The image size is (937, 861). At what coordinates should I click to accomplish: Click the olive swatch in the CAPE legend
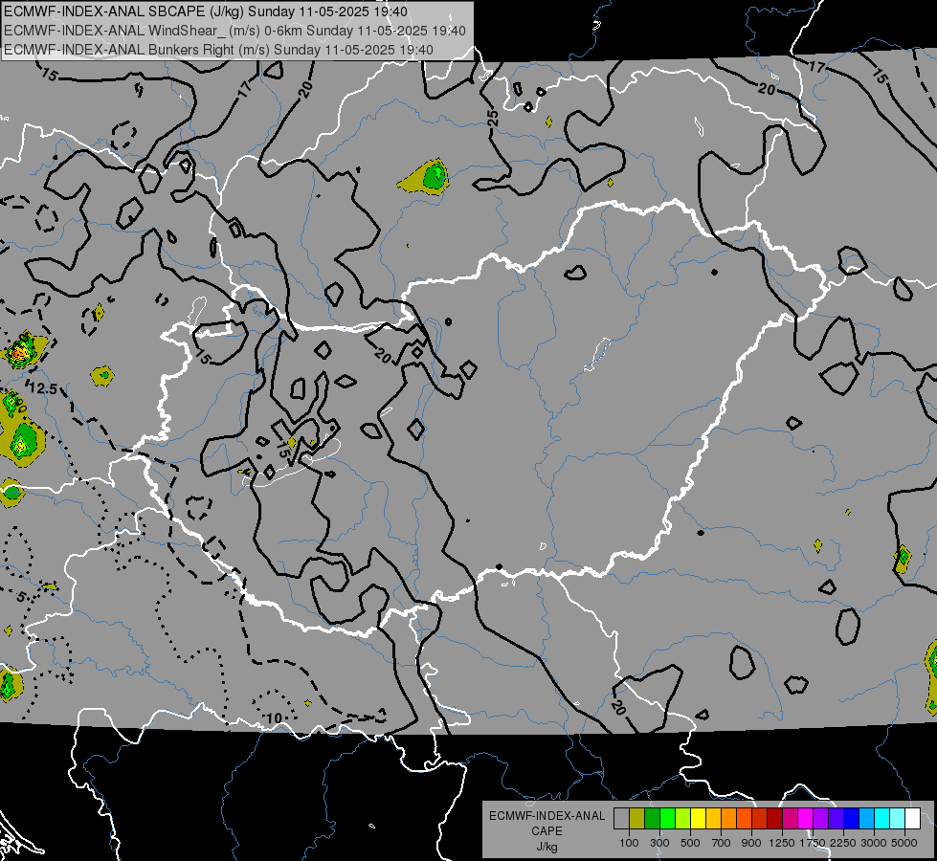pyautogui.click(x=637, y=819)
